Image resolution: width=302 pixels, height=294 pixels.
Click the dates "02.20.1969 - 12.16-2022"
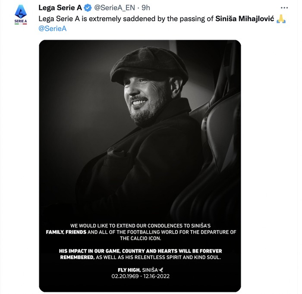click(x=141, y=276)
